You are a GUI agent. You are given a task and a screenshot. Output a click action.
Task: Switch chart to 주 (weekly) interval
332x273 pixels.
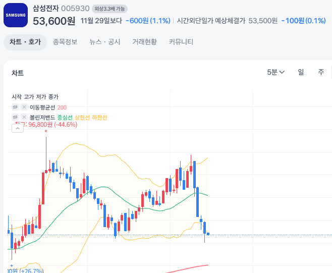321,72
